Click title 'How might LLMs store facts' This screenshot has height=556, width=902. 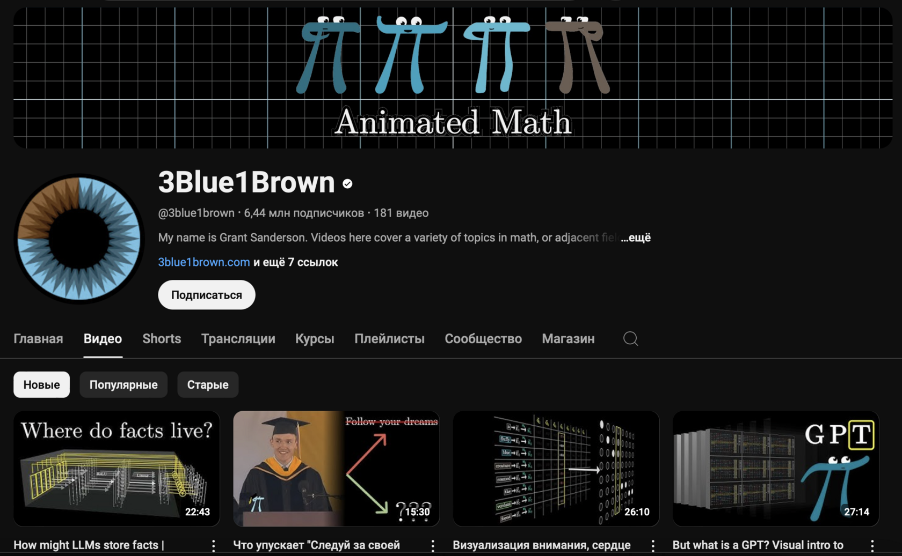(89, 545)
